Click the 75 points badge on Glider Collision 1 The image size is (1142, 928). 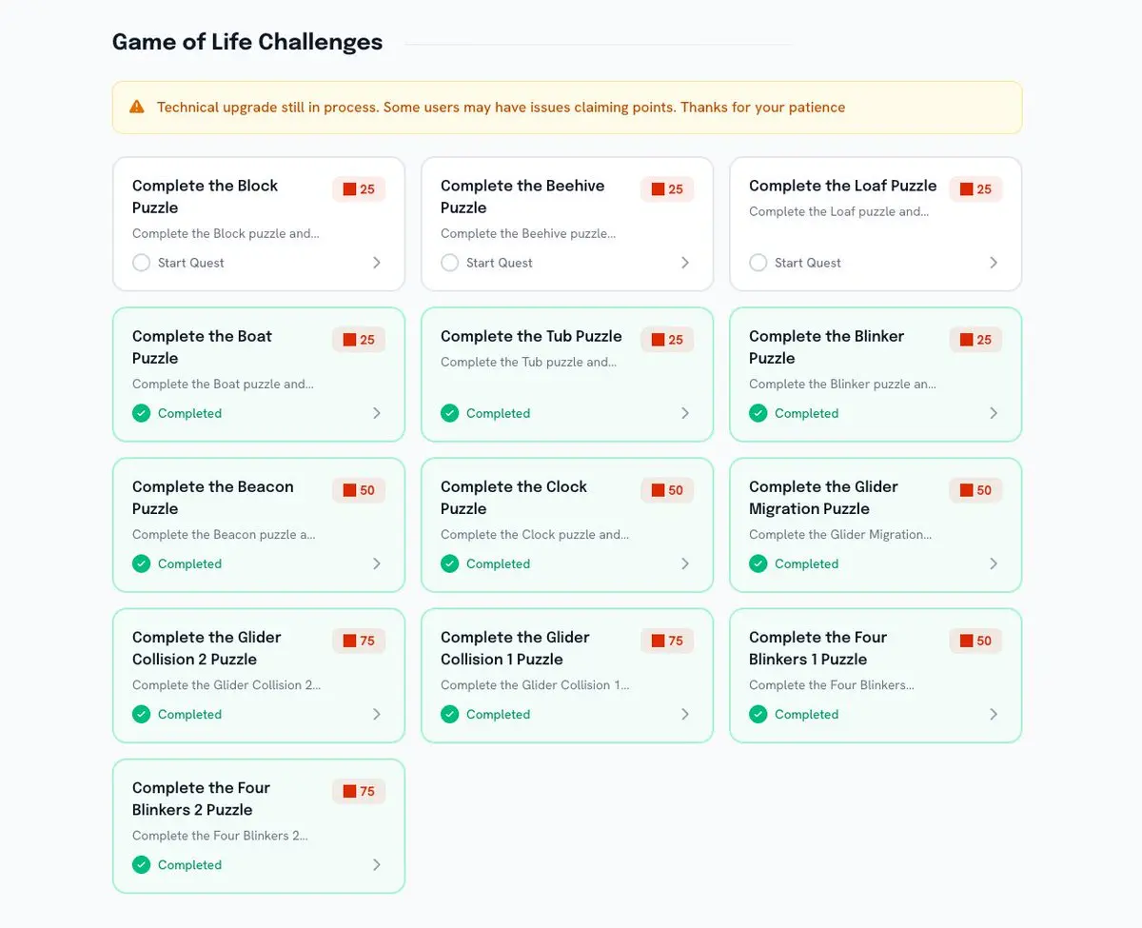(667, 641)
